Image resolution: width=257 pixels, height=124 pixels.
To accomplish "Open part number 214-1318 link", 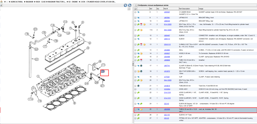I will pos(167,93).
